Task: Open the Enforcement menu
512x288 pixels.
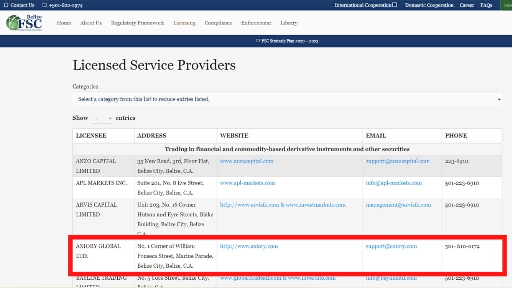Action: (x=256, y=23)
